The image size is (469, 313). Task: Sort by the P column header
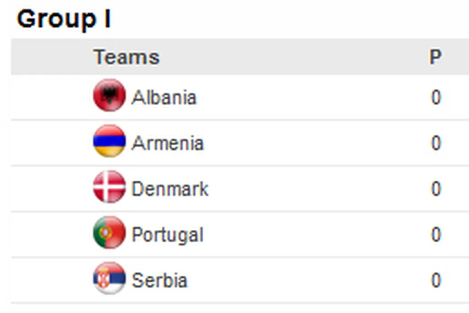point(435,57)
